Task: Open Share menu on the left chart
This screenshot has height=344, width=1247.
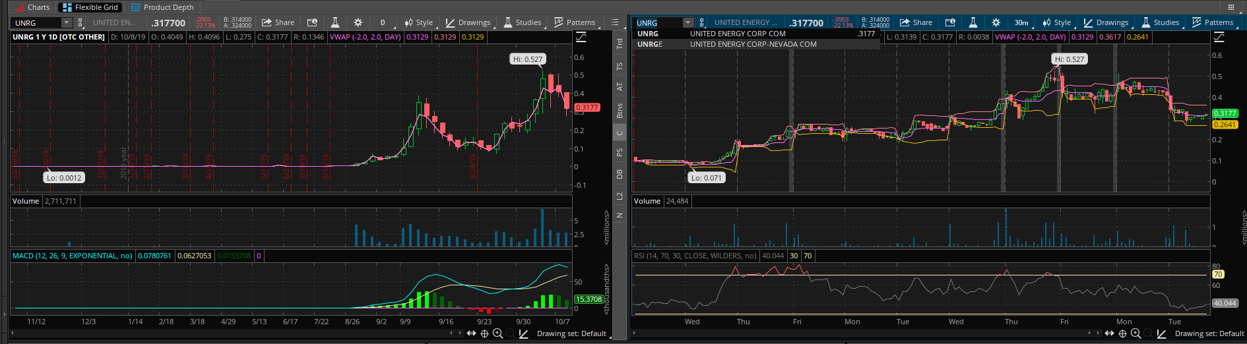Action: (x=278, y=22)
